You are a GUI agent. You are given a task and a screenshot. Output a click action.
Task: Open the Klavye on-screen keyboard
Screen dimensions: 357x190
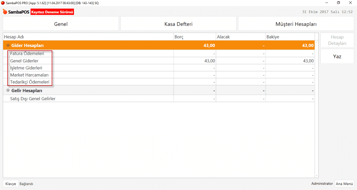pos(10,184)
